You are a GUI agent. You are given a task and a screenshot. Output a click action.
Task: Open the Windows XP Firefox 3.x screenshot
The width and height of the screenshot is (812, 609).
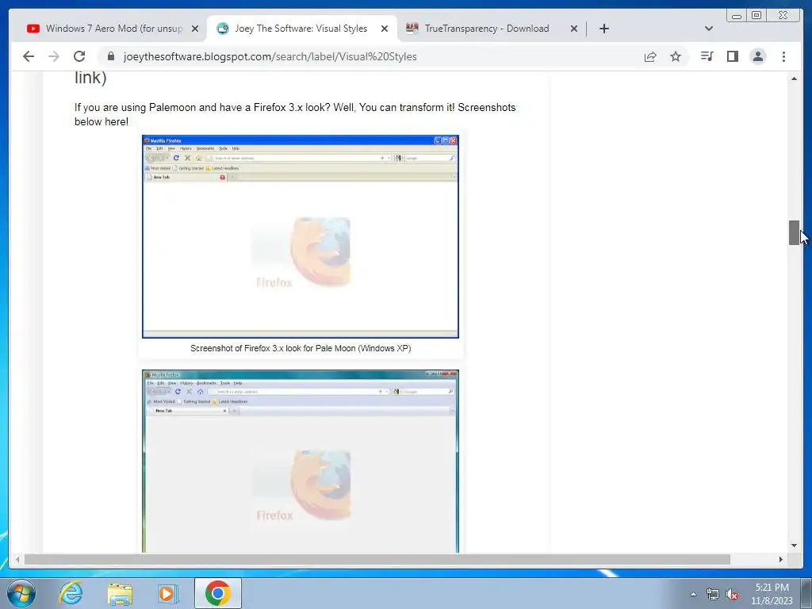301,236
